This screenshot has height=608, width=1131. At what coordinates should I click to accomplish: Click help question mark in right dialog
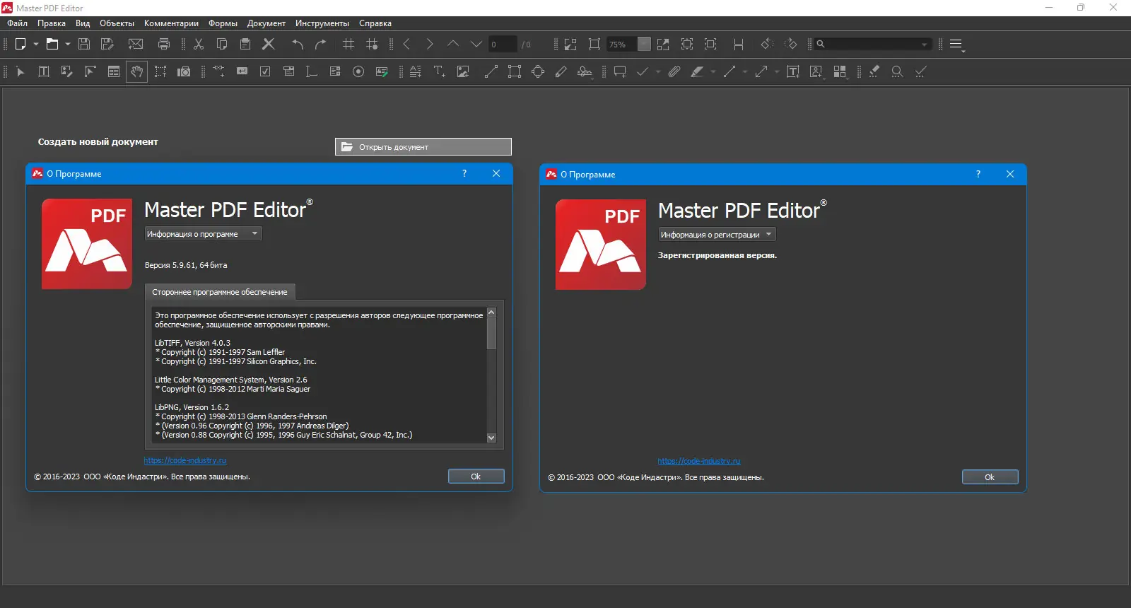coord(978,174)
